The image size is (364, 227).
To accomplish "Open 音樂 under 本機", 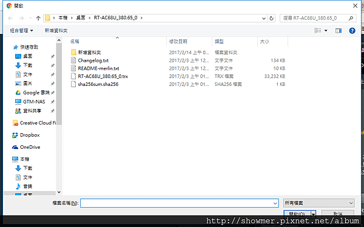I will pos(28,186).
